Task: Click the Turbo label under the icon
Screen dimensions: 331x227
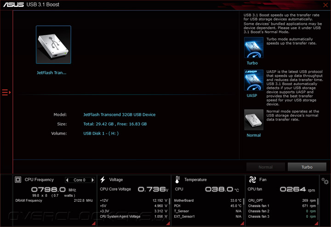Action: tap(252, 63)
